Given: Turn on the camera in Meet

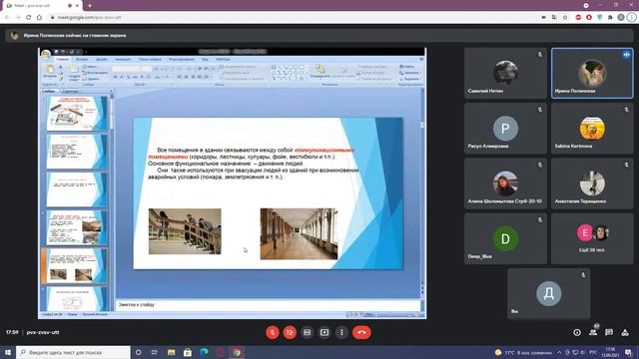Looking at the screenshot, I should [x=290, y=332].
